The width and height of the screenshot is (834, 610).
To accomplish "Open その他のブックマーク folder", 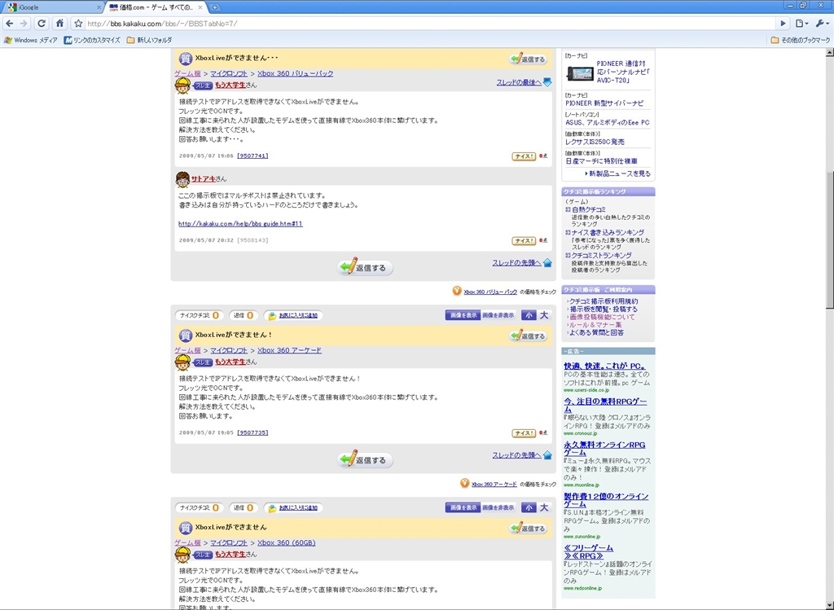I will 801,40.
